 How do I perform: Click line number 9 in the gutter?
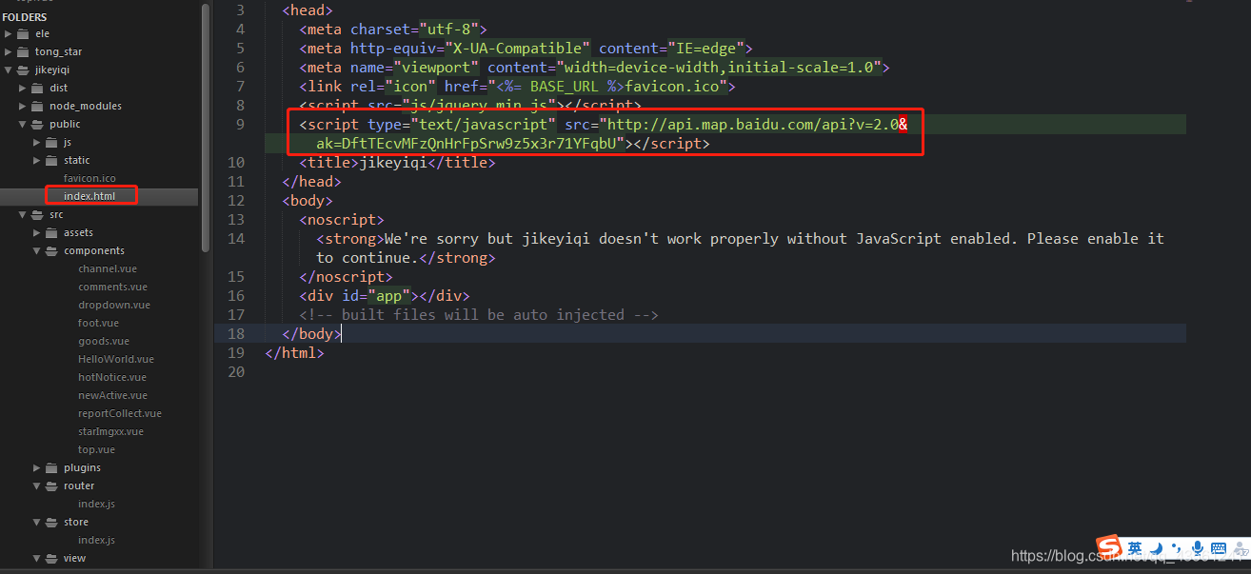pyautogui.click(x=240, y=124)
